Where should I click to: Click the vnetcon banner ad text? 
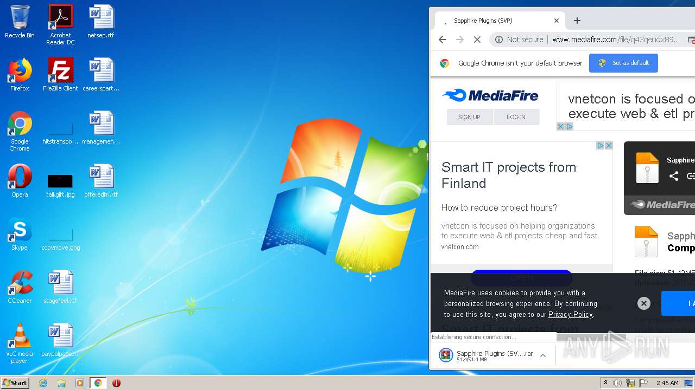tap(631, 106)
